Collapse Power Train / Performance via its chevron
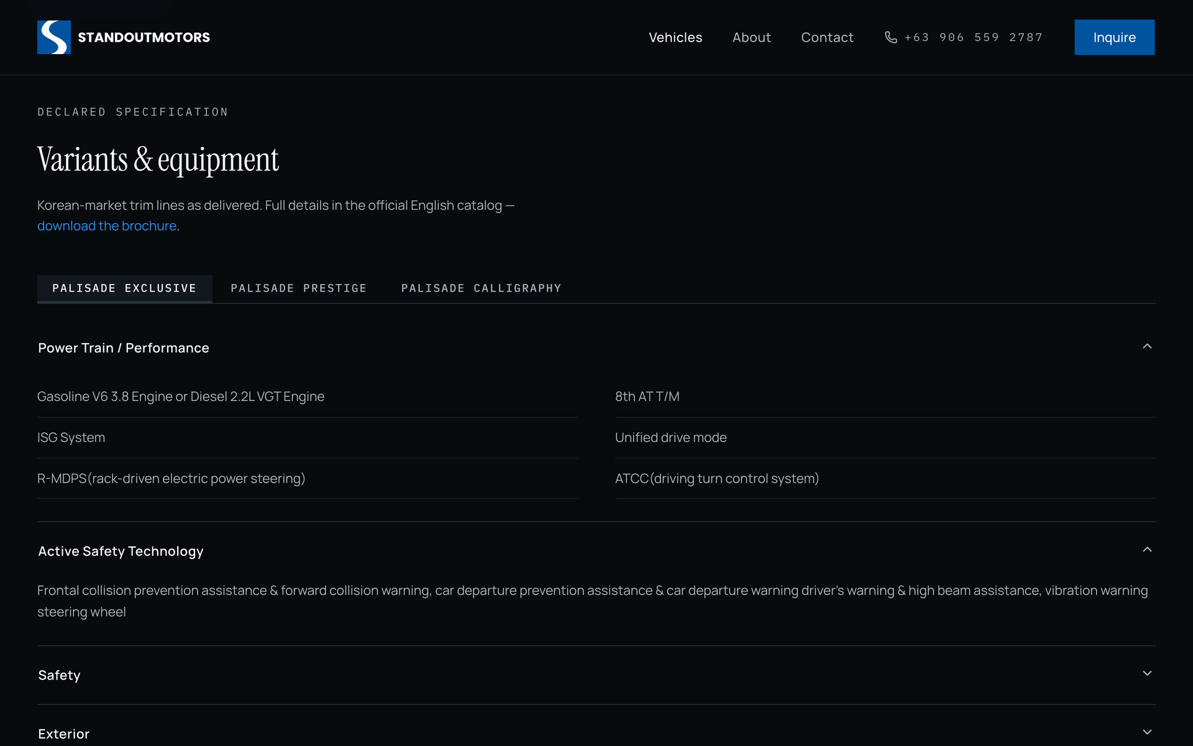Image resolution: width=1193 pixels, height=746 pixels. point(1147,346)
